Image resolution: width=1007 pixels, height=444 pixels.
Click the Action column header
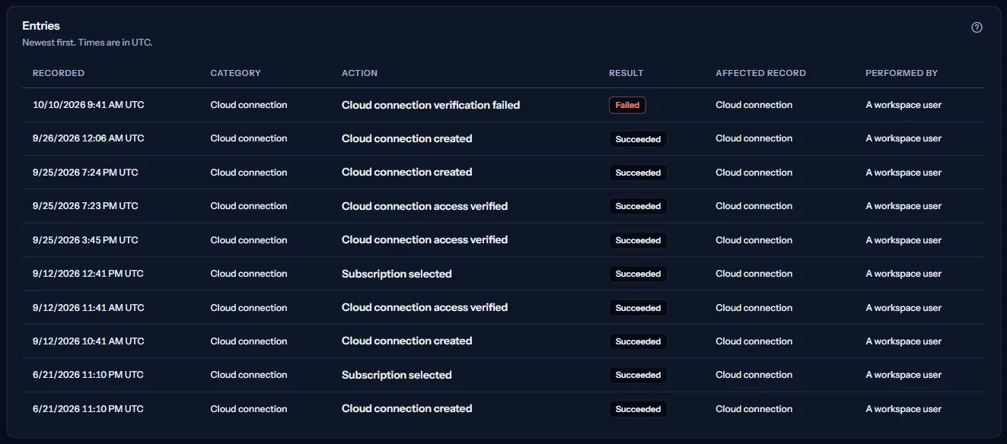tap(359, 73)
